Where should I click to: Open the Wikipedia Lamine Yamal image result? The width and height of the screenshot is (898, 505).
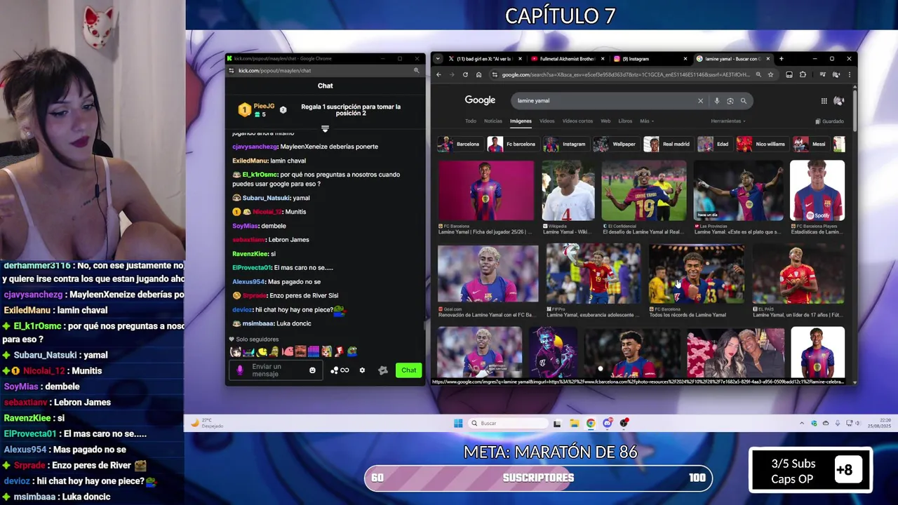568,191
